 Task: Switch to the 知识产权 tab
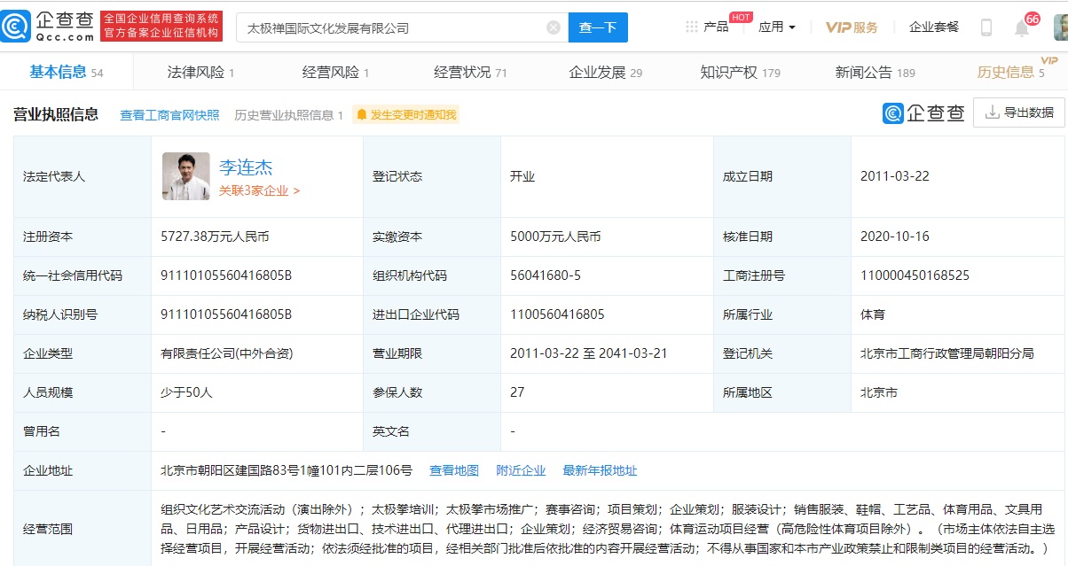click(740, 73)
